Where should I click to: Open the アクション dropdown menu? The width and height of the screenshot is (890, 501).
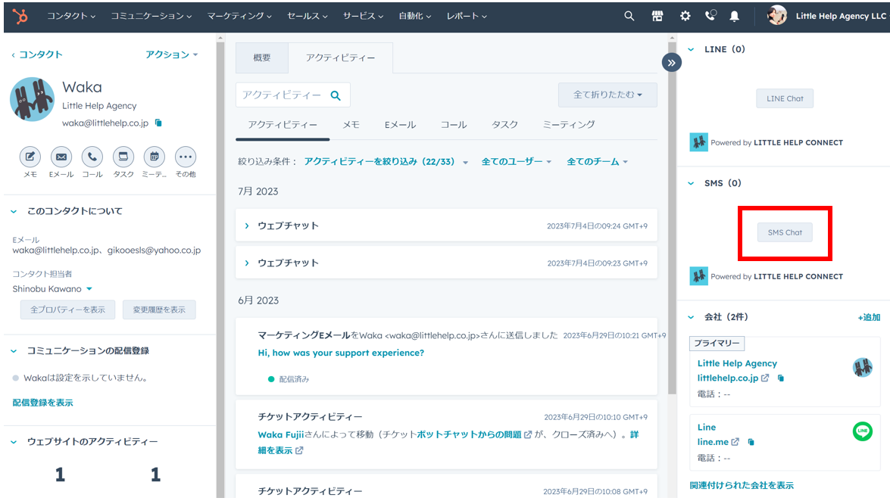(x=172, y=54)
